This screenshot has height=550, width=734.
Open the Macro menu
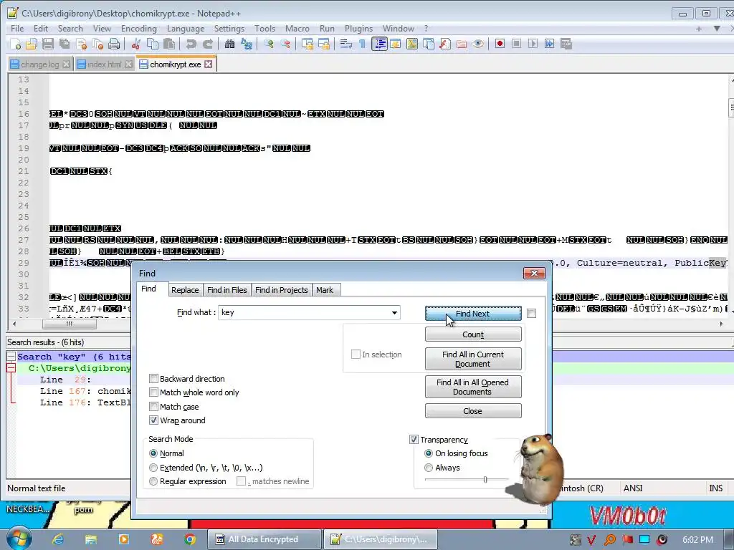(x=297, y=29)
